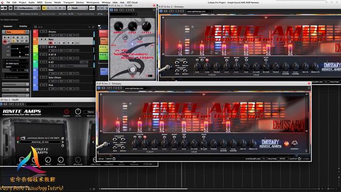The height and width of the screenshot is (192, 341).
Task: Click the NadIR Balance knob
Action: 78,160
